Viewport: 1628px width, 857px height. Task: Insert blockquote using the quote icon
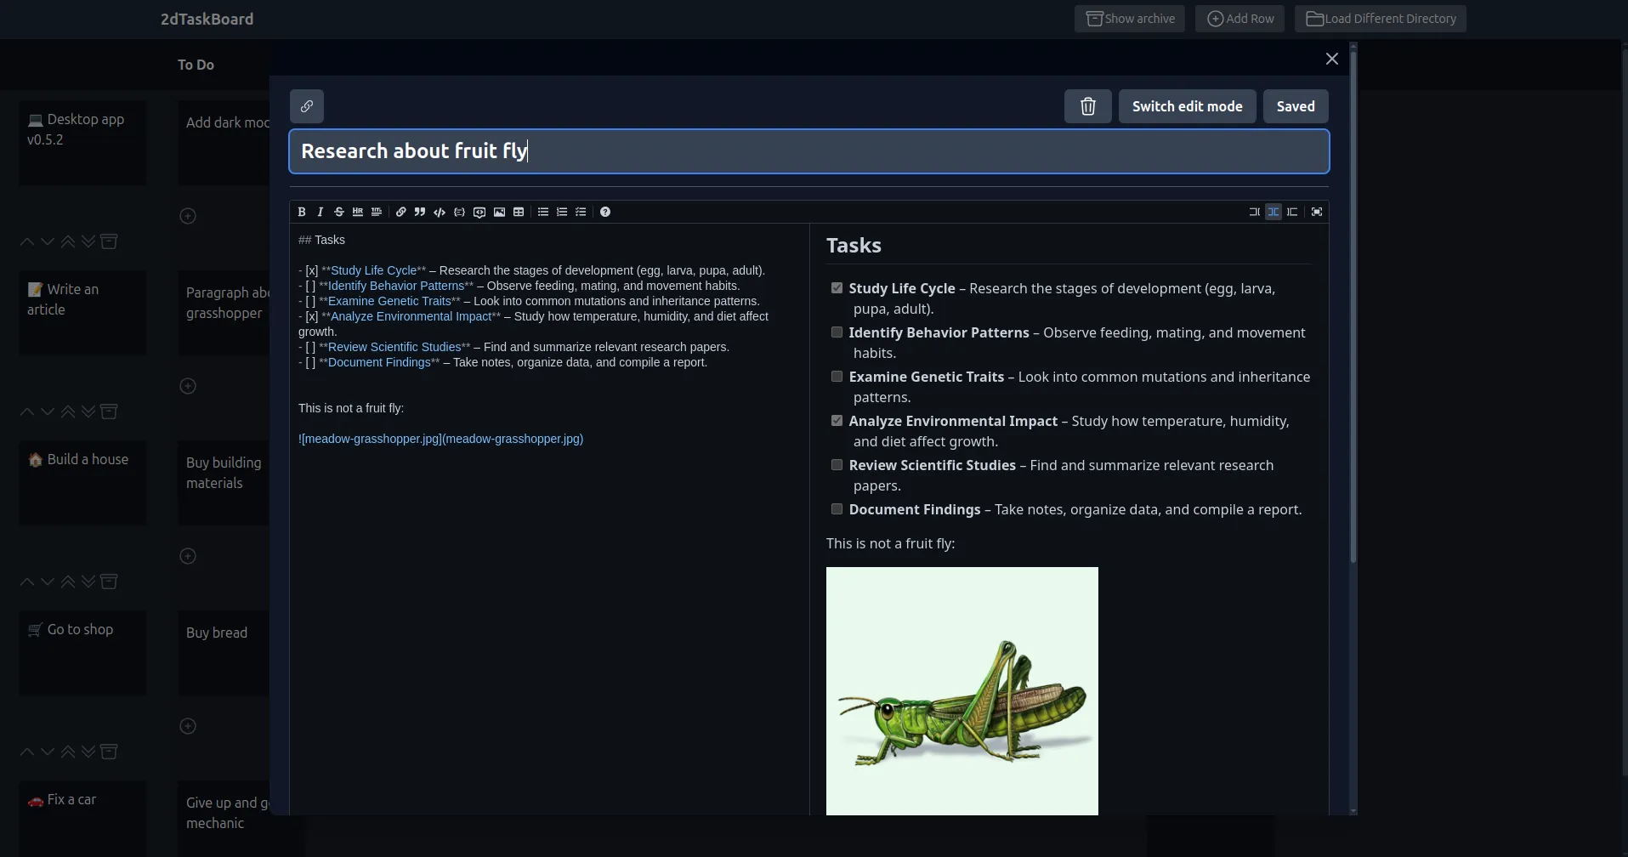click(x=420, y=212)
